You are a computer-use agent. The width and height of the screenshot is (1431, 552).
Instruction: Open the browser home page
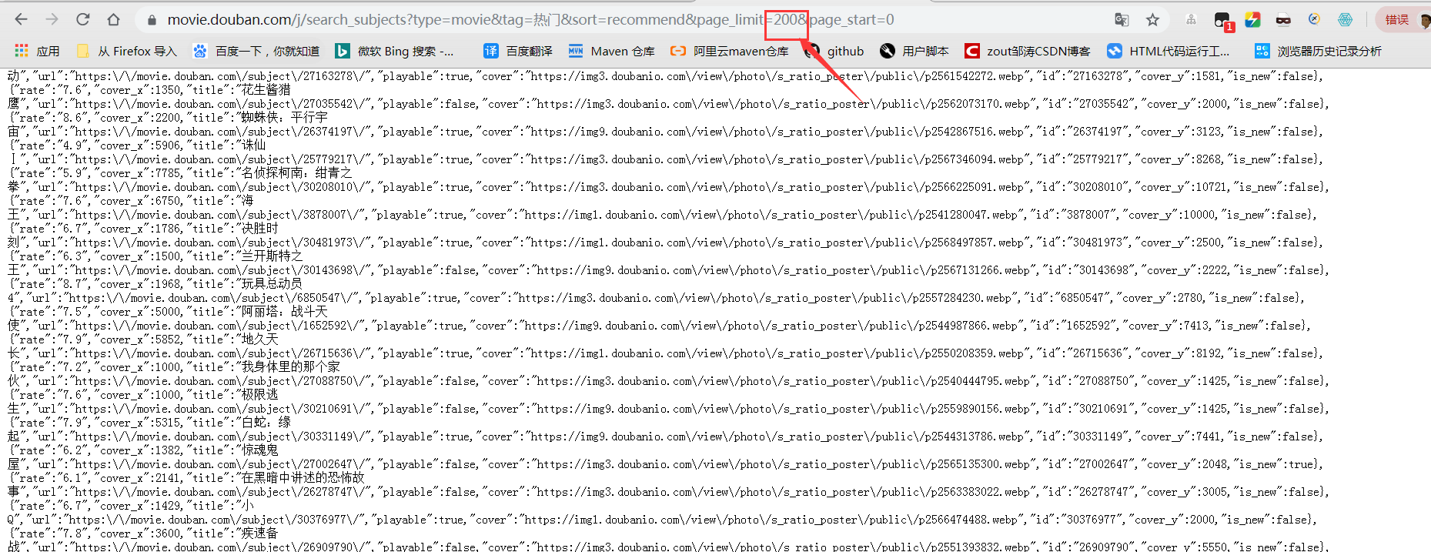tap(113, 19)
